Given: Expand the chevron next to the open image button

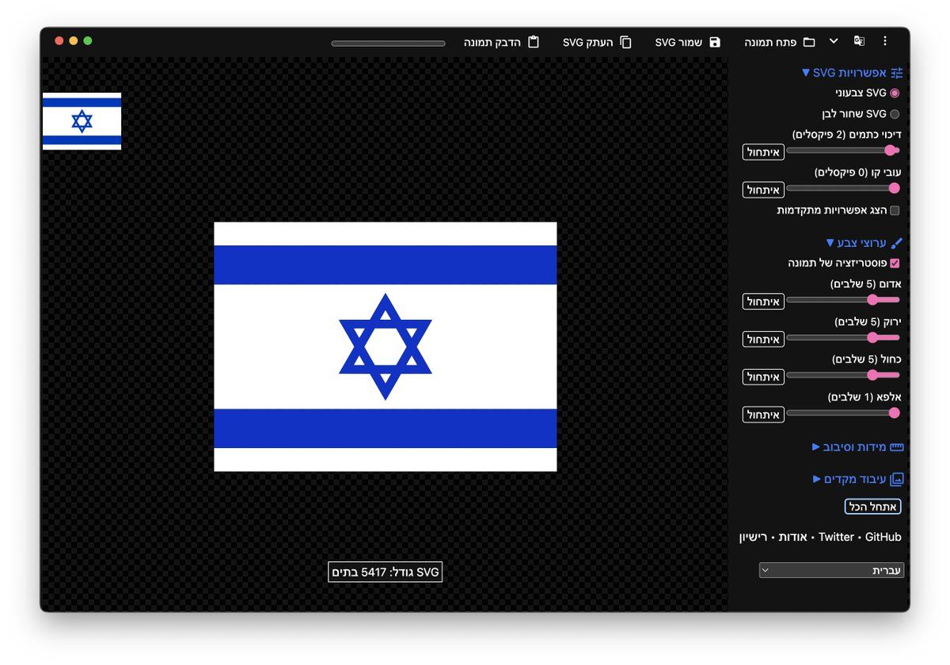Looking at the screenshot, I should tap(834, 41).
